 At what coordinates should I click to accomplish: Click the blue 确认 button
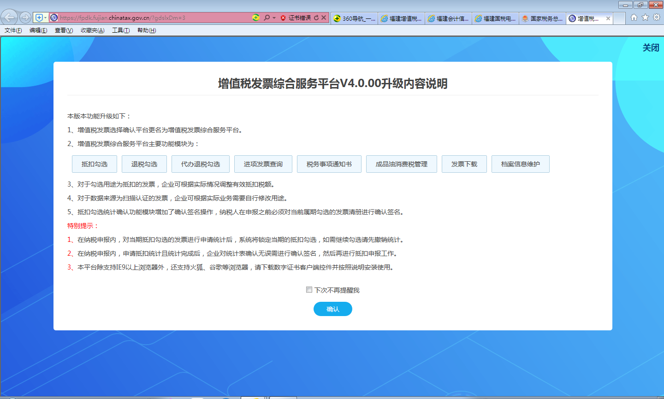[x=333, y=309]
